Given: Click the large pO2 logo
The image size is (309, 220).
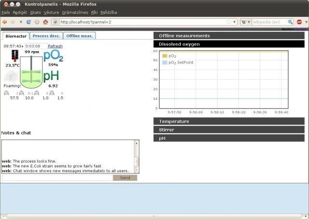Looking at the screenshot, I should pyautogui.click(x=53, y=56).
